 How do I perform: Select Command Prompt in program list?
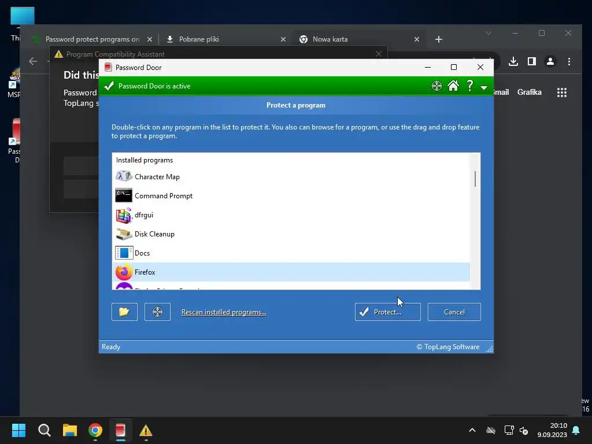coord(291,195)
